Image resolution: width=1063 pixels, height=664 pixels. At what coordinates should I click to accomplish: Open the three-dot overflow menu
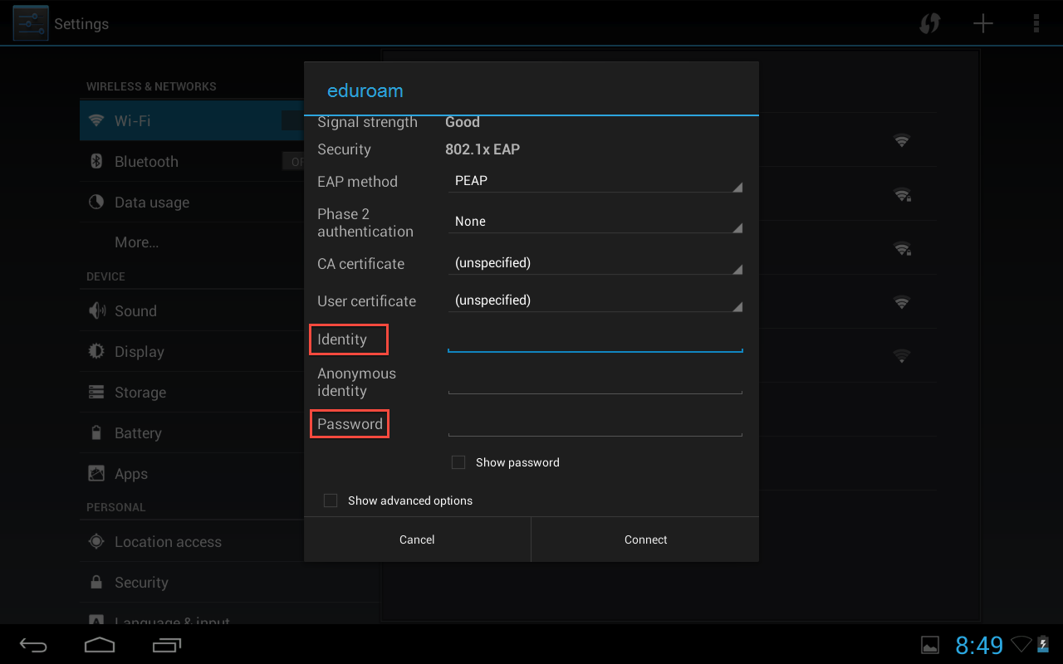(x=1036, y=23)
